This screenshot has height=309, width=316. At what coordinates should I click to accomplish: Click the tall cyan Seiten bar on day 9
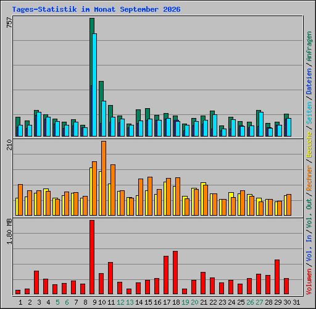(x=94, y=85)
